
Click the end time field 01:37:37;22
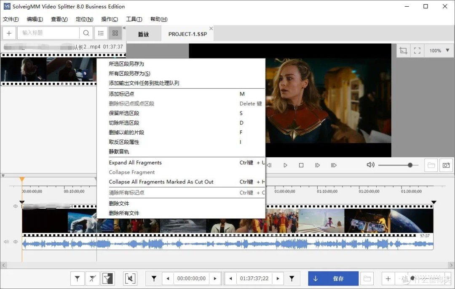[x=254, y=278]
